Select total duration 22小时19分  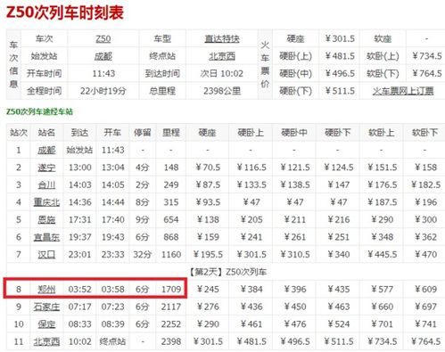pos(103,91)
